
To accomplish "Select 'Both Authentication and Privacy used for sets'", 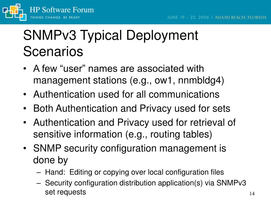I will point(132,108).
